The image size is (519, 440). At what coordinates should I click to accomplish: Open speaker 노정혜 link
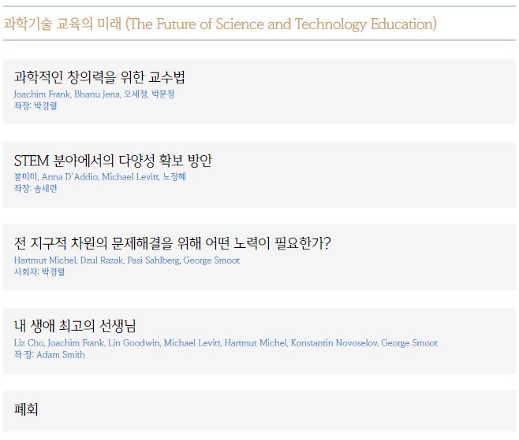coord(174,177)
